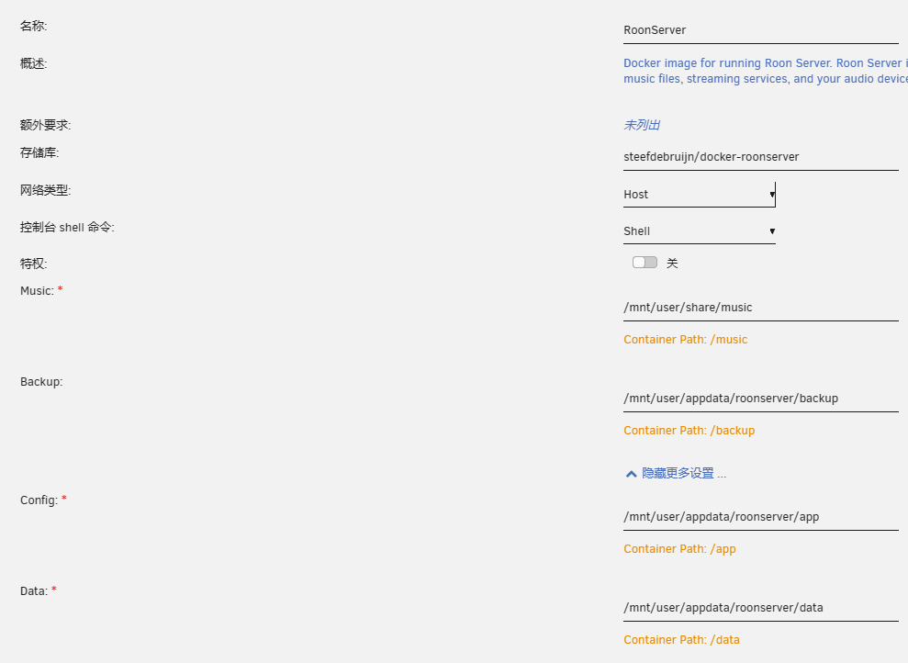The height and width of the screenshot is (663, 908).
Task: Toggle the privileged switch
Action: 645,263
